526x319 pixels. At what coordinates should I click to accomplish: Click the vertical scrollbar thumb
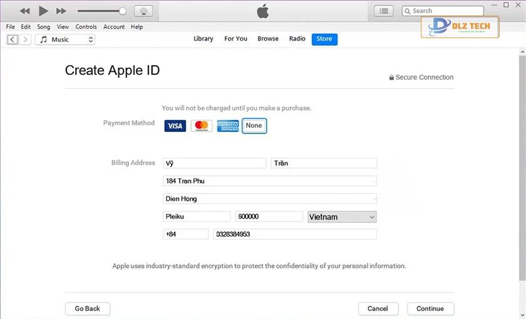522,168
